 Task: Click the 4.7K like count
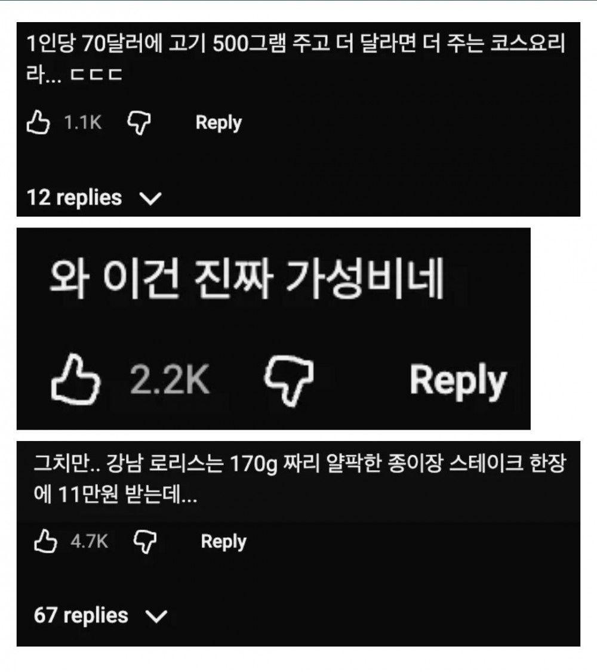click(x=89, y=541)
